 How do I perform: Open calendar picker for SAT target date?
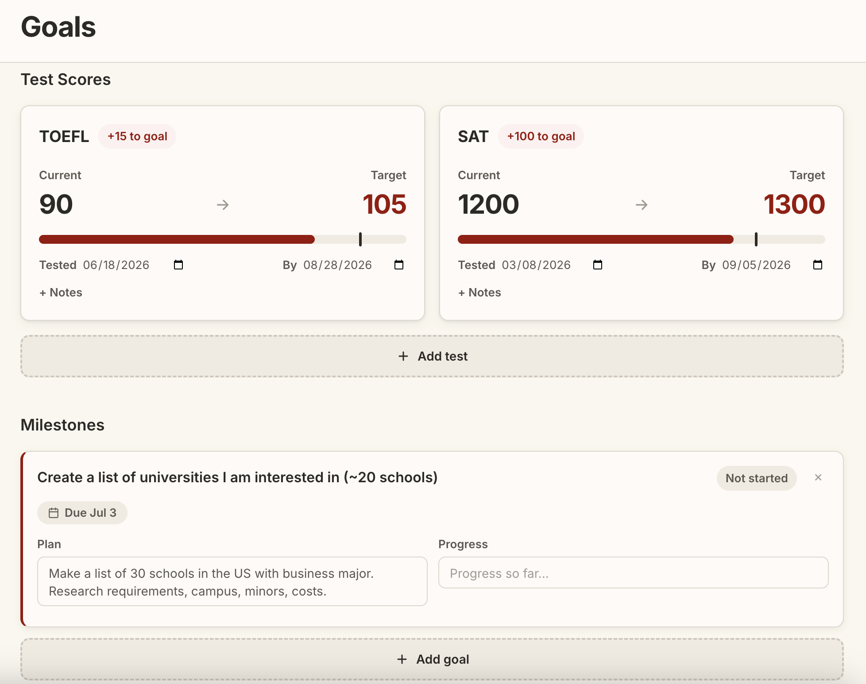point(818,265)
